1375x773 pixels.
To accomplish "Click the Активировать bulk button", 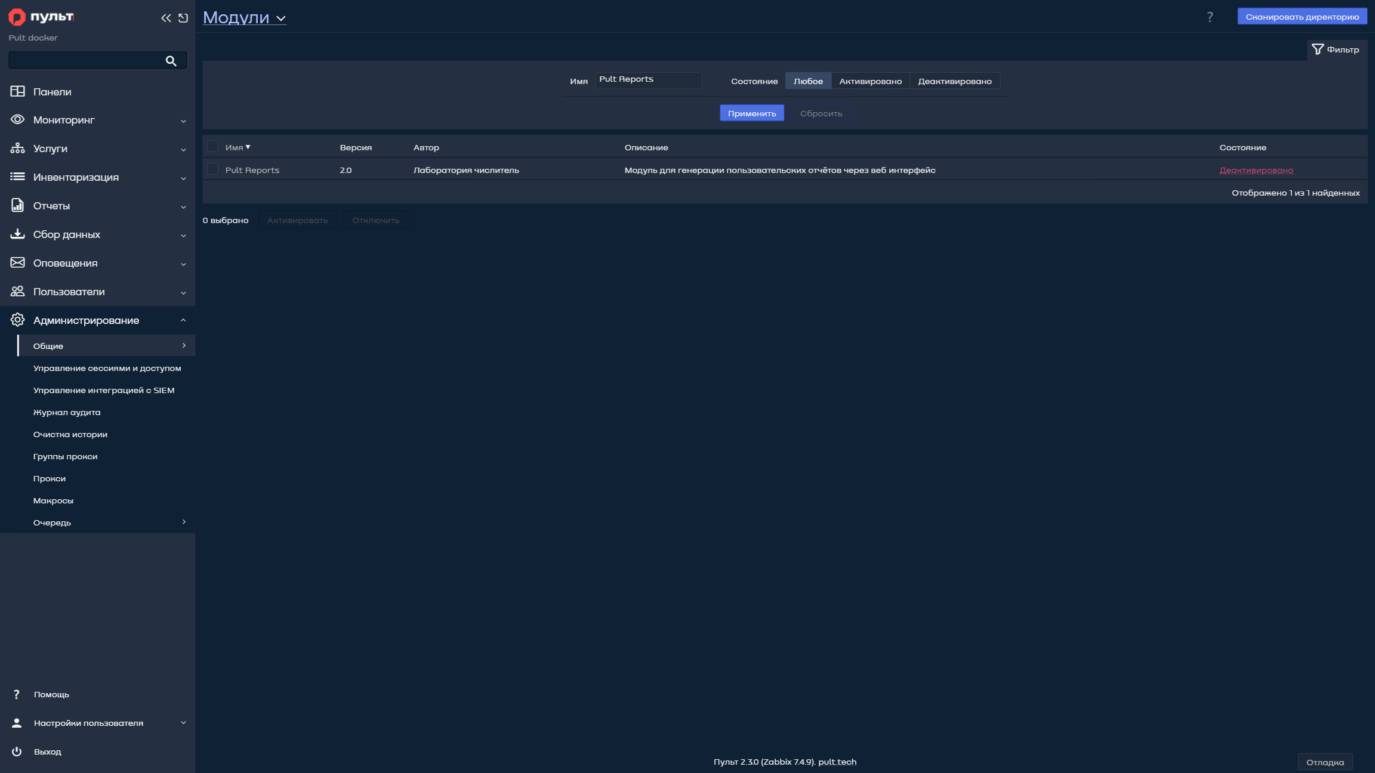I will coord(297,220).
